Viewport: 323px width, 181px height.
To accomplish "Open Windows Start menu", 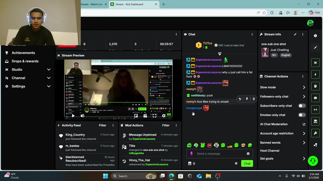I will [x=105, y=176].
